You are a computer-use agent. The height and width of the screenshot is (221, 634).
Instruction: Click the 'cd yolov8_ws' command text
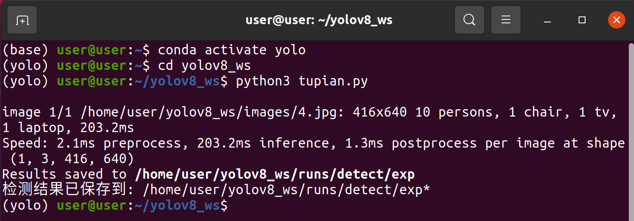204,66
